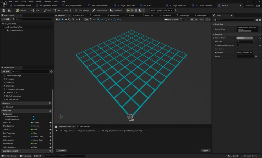Select the Scale tool in viewport
The width and height of the screenshot is (262, 158).
73,20
